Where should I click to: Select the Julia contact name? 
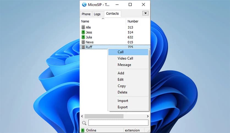click(x=89, y=37)
